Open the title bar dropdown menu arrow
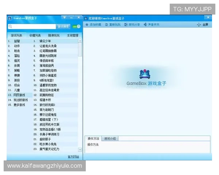The width and height of the screenshot is (219, 175). click(x=64, y=17)
